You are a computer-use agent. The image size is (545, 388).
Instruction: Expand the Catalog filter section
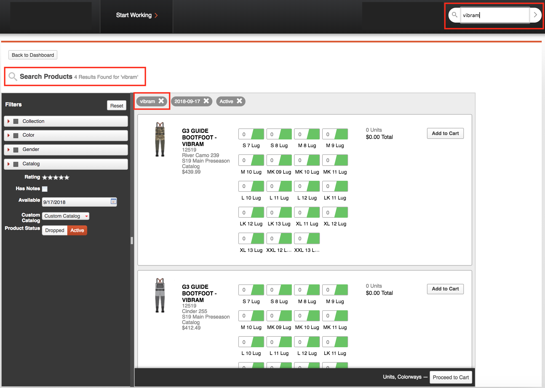(x=9, y=164)
